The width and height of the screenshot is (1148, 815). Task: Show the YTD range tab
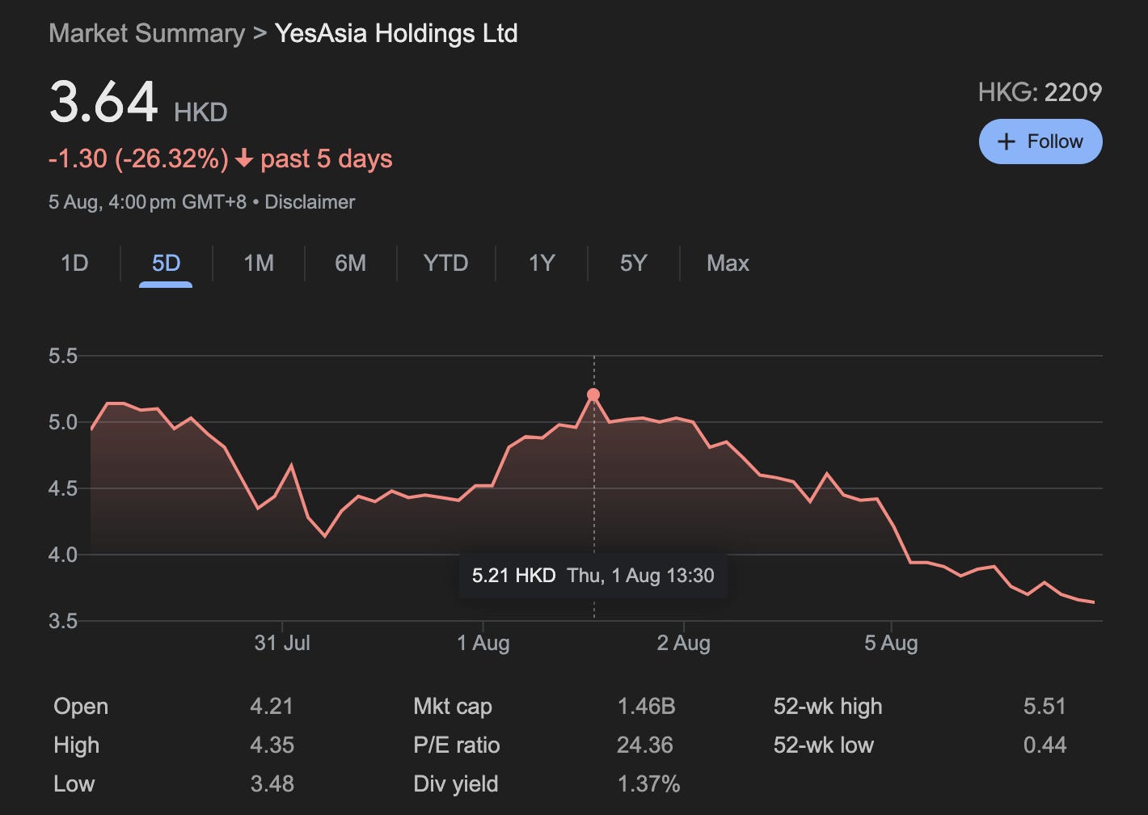click(445, 264)
